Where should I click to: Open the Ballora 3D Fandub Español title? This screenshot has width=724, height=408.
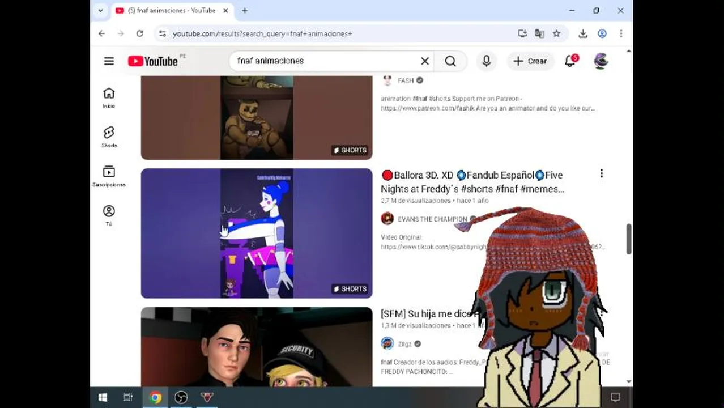(472, 182)
